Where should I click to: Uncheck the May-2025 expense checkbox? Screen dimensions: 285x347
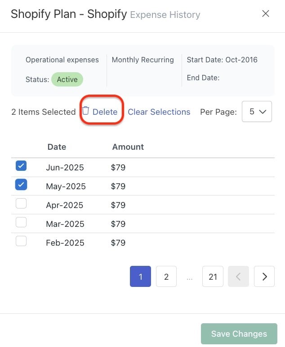tap(21, 185)
